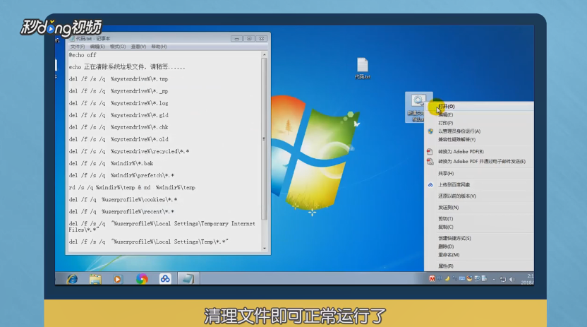Open the network icon in system tray
587x327 pixels.
(x=503, y=280)
